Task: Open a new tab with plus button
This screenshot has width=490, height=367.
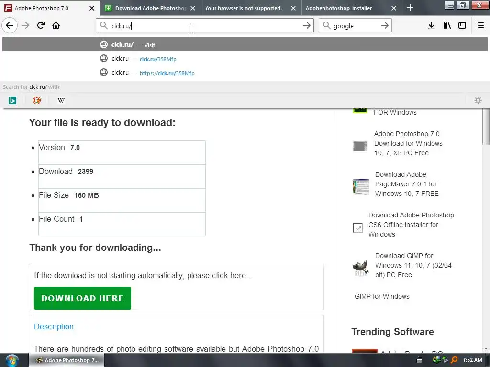Action: [x=410, y=8]
